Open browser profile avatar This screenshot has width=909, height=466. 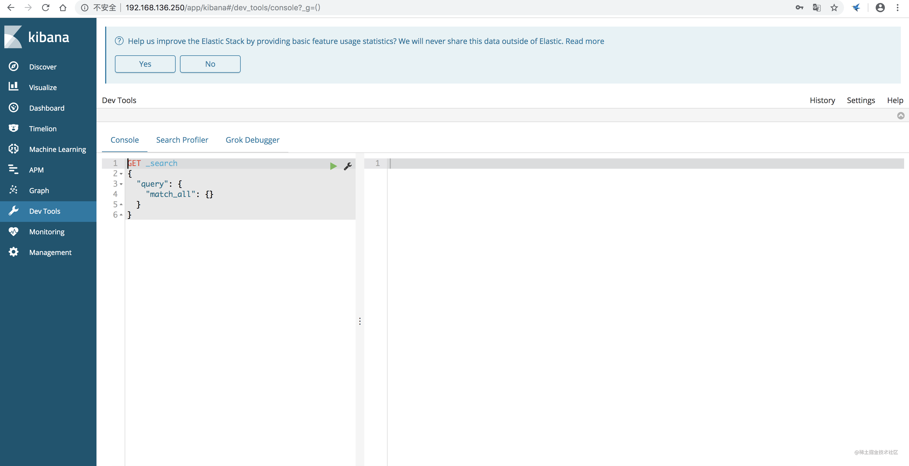point(880,7)
